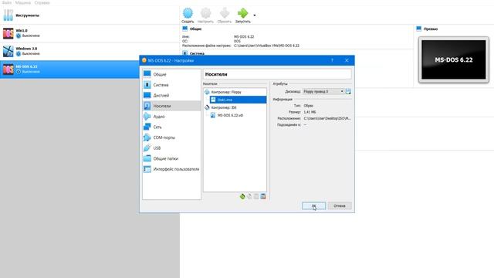
Task: Click the remove attachment icon
Action: [x=263, y=196]
